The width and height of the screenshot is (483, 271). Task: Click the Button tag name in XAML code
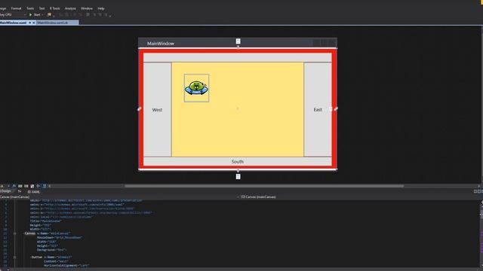[37, 257]
